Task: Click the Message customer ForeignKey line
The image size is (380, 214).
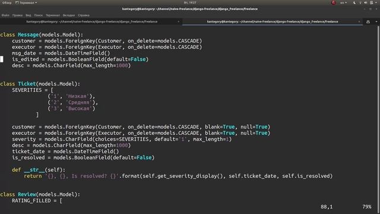Action: point(107,41)
